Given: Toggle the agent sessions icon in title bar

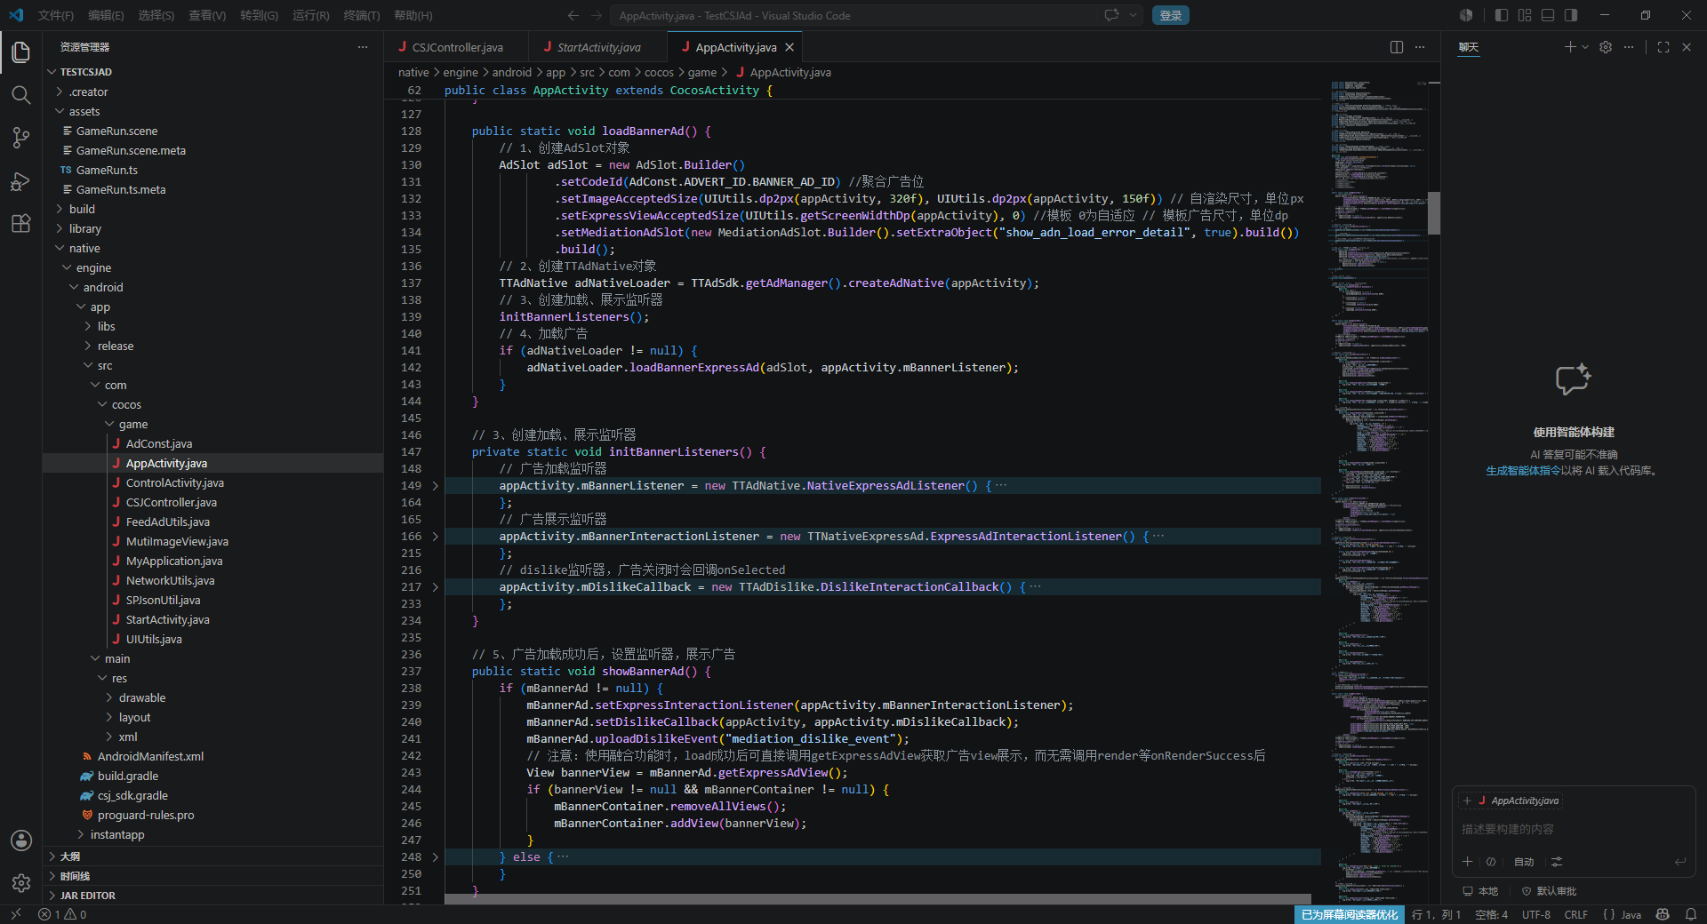Looking at the screenshot, I should point(1466,15).
